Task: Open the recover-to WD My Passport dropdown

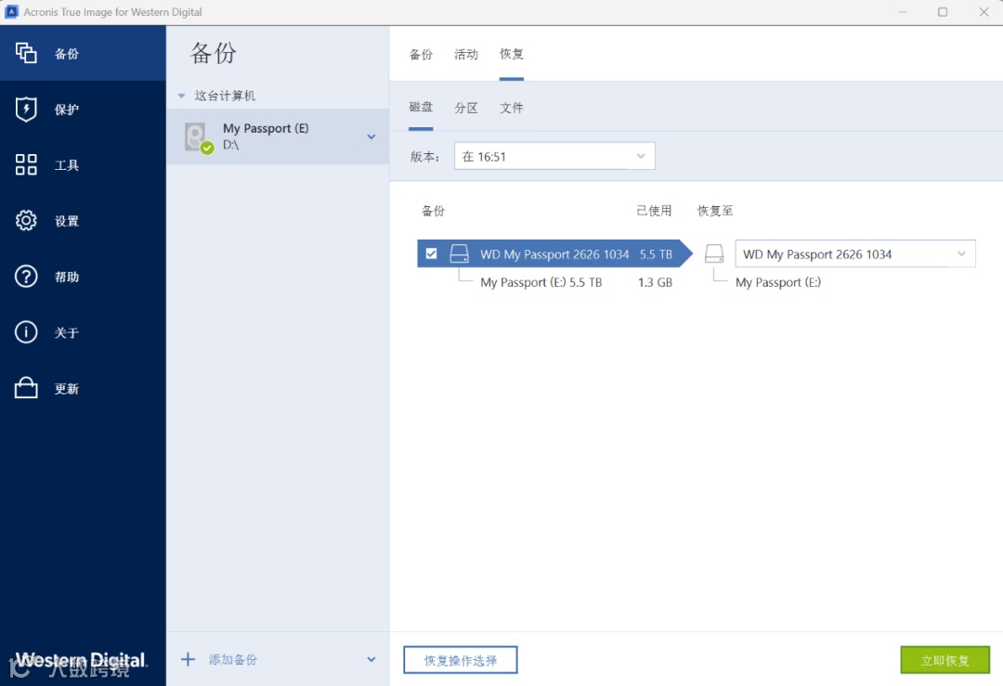Action: pos(854,253)
